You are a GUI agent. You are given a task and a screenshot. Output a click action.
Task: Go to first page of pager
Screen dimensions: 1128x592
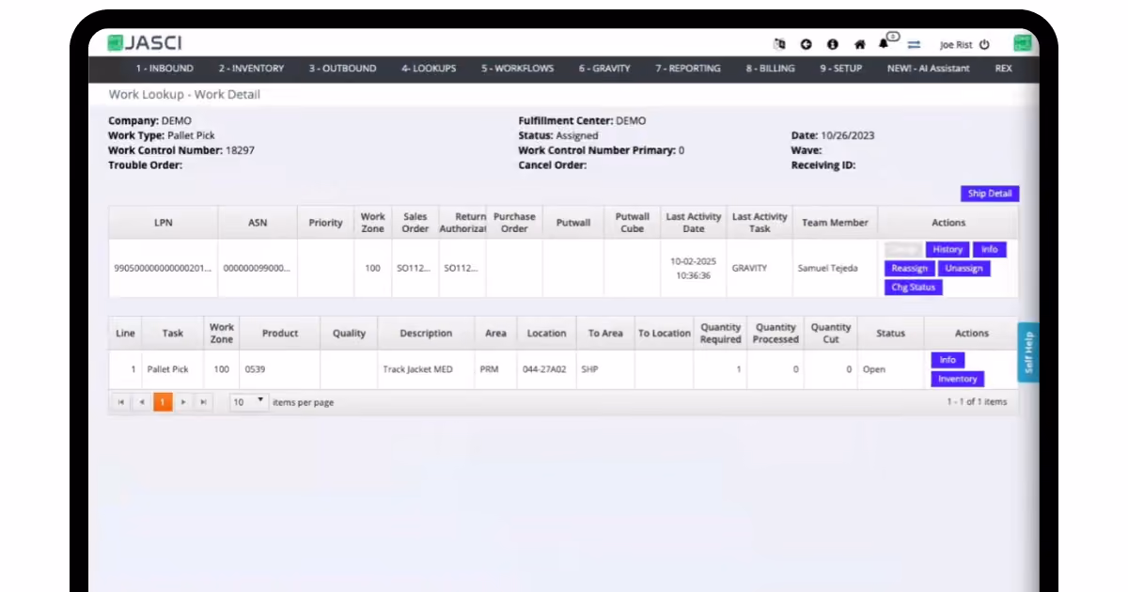pos(120,402)
